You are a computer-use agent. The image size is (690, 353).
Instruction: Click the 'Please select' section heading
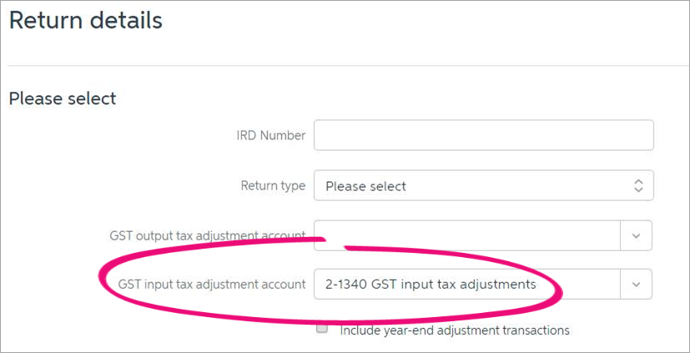(x=63, y=98)
